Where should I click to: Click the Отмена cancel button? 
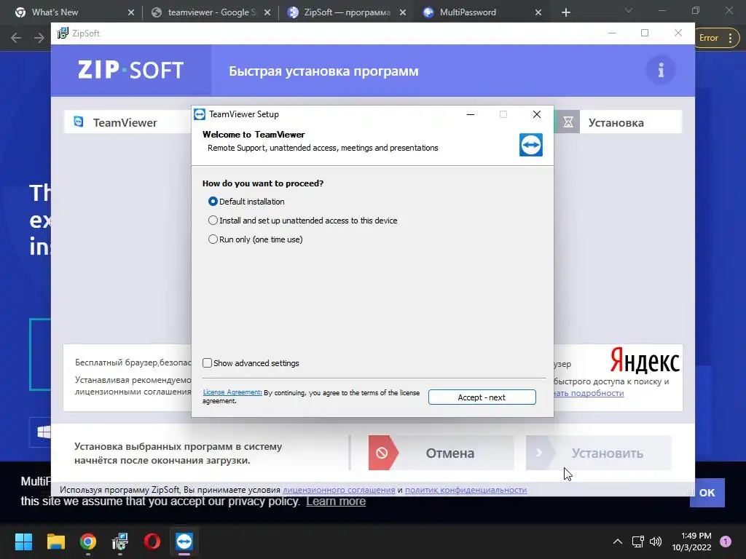click(441, 453)
